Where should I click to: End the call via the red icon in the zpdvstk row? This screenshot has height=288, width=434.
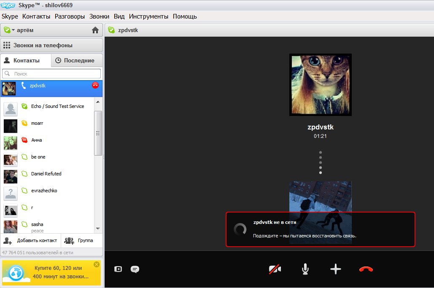point(95,85)
